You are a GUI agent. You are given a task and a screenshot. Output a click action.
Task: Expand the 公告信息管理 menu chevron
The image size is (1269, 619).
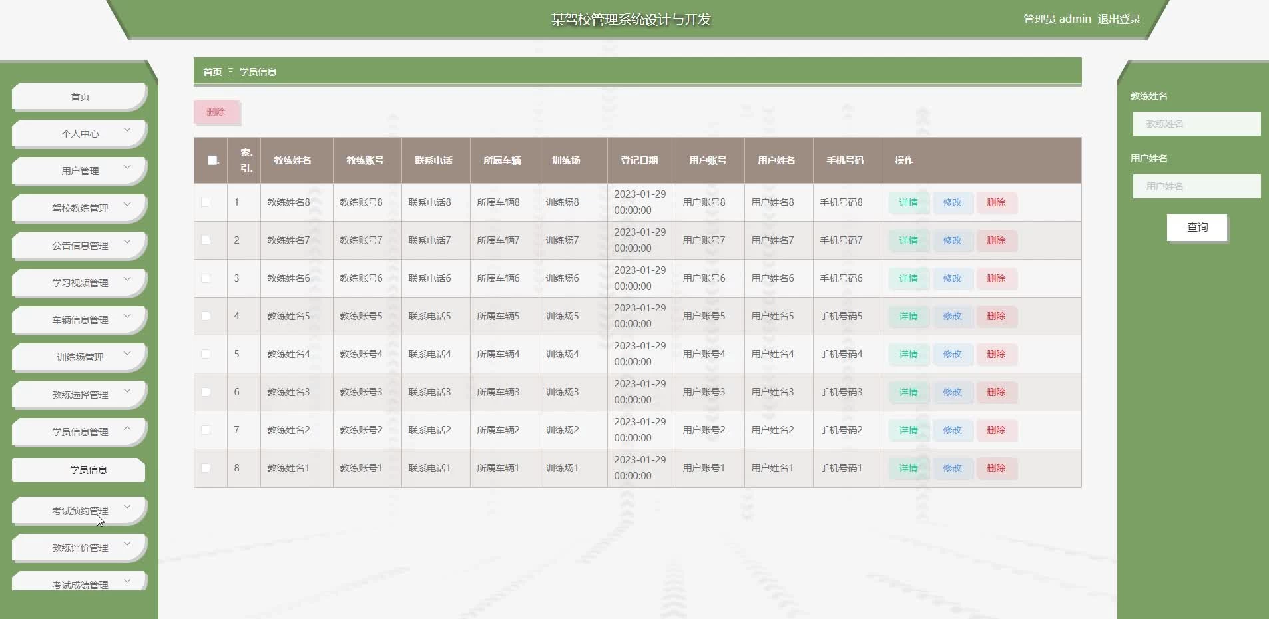(x=127, y=243)
